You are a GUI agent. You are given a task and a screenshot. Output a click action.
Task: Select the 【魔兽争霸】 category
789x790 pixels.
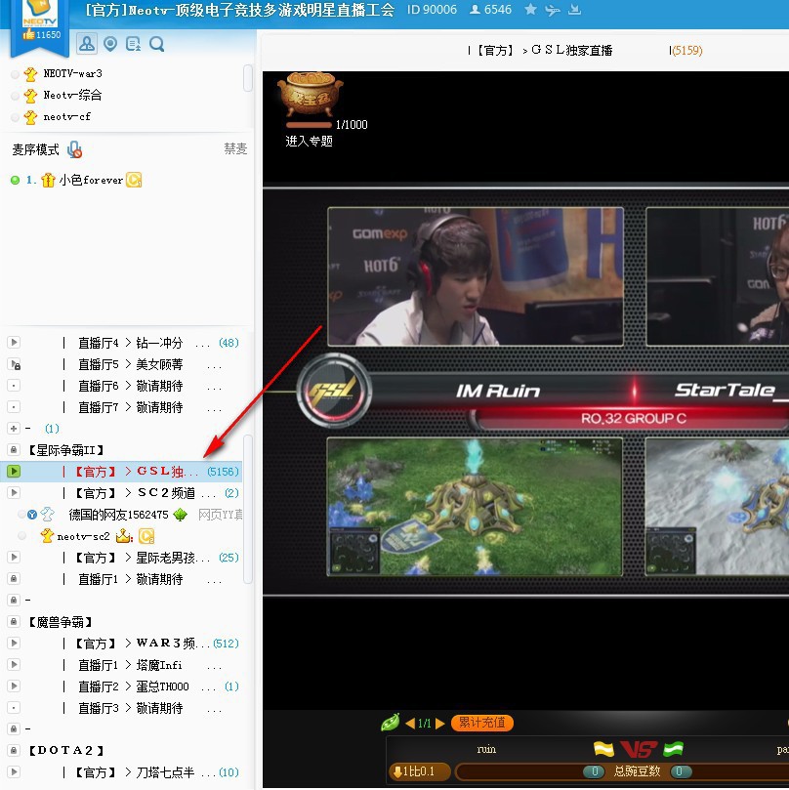(60, 622)
